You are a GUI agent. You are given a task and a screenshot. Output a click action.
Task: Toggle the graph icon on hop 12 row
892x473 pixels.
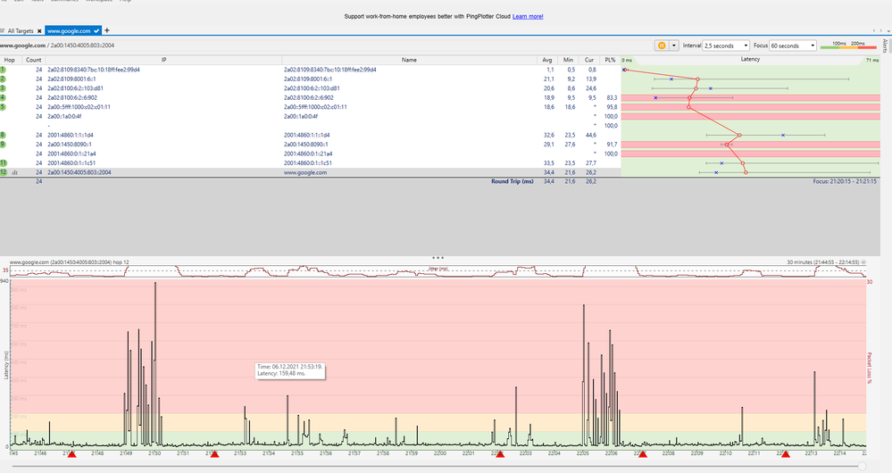click(x=14, y=172)
